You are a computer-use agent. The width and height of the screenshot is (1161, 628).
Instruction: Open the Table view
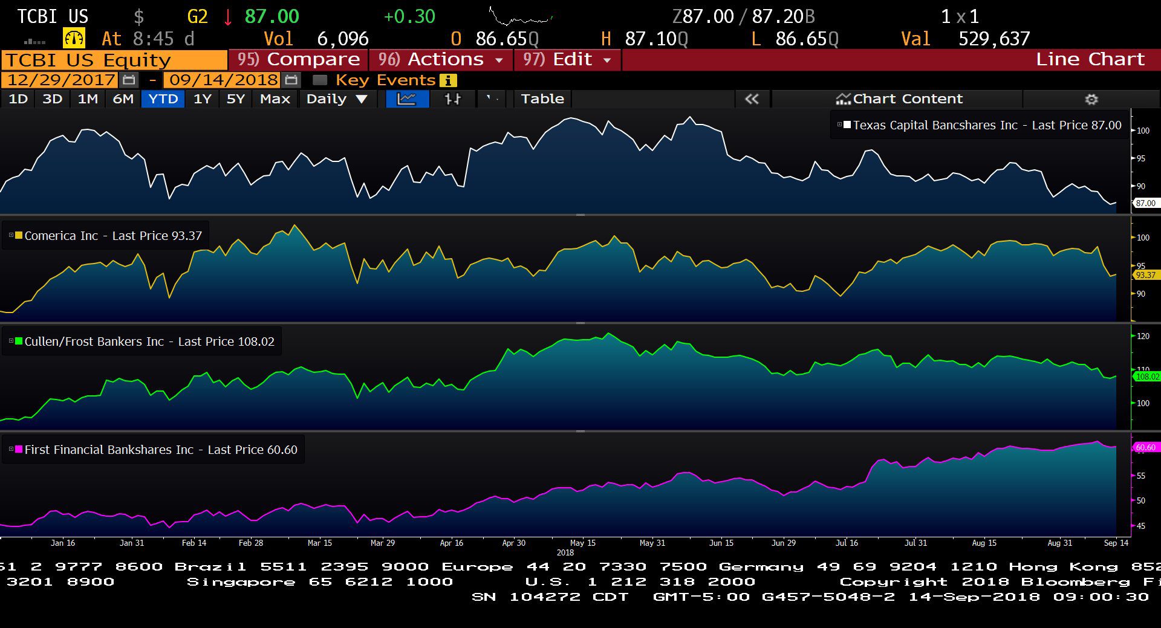[542, 99]
